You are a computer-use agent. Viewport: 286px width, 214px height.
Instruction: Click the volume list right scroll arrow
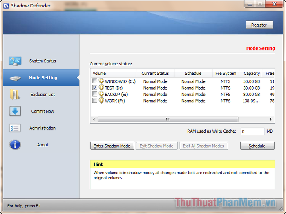[271, 119]
